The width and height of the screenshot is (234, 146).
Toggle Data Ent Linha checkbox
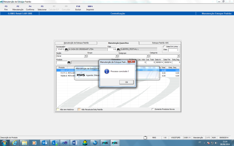coord(165,47)
